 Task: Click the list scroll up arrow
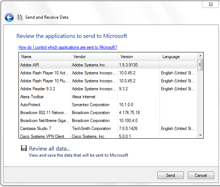click(x=200, y=56)
